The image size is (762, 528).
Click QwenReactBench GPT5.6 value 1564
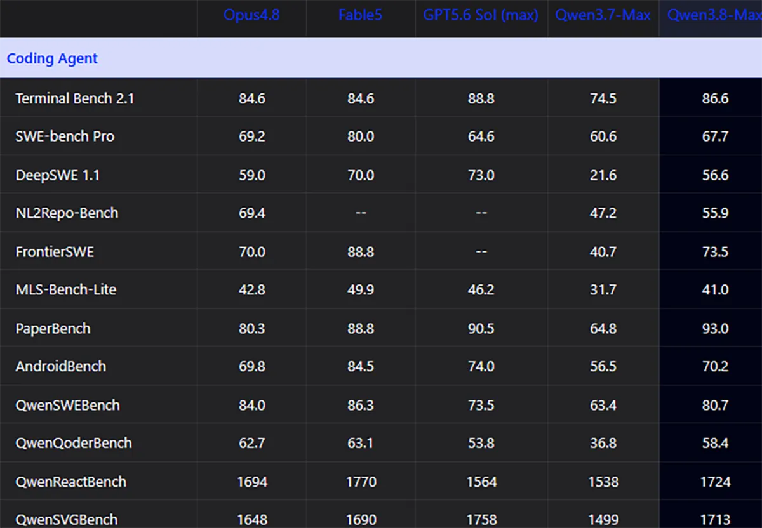tap(481, 482)
